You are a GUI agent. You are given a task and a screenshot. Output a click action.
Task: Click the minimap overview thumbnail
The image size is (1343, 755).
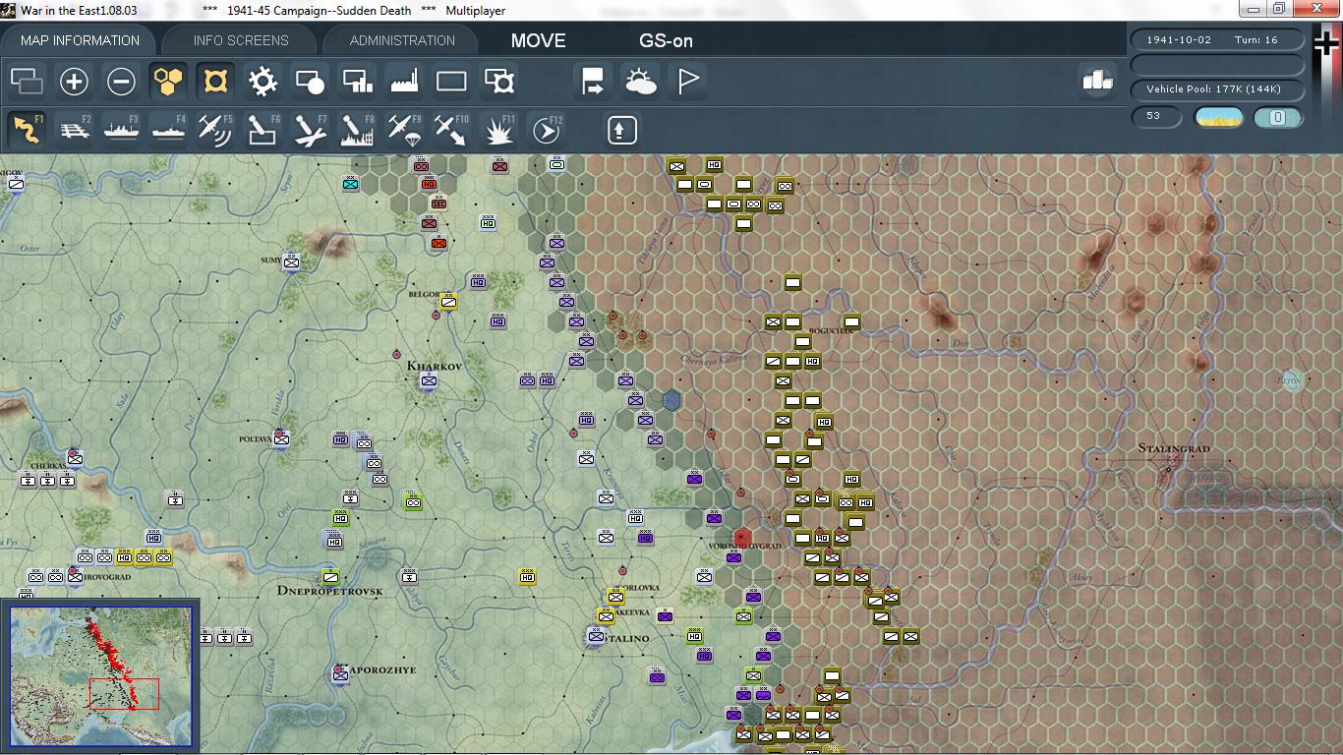[100, 676]
